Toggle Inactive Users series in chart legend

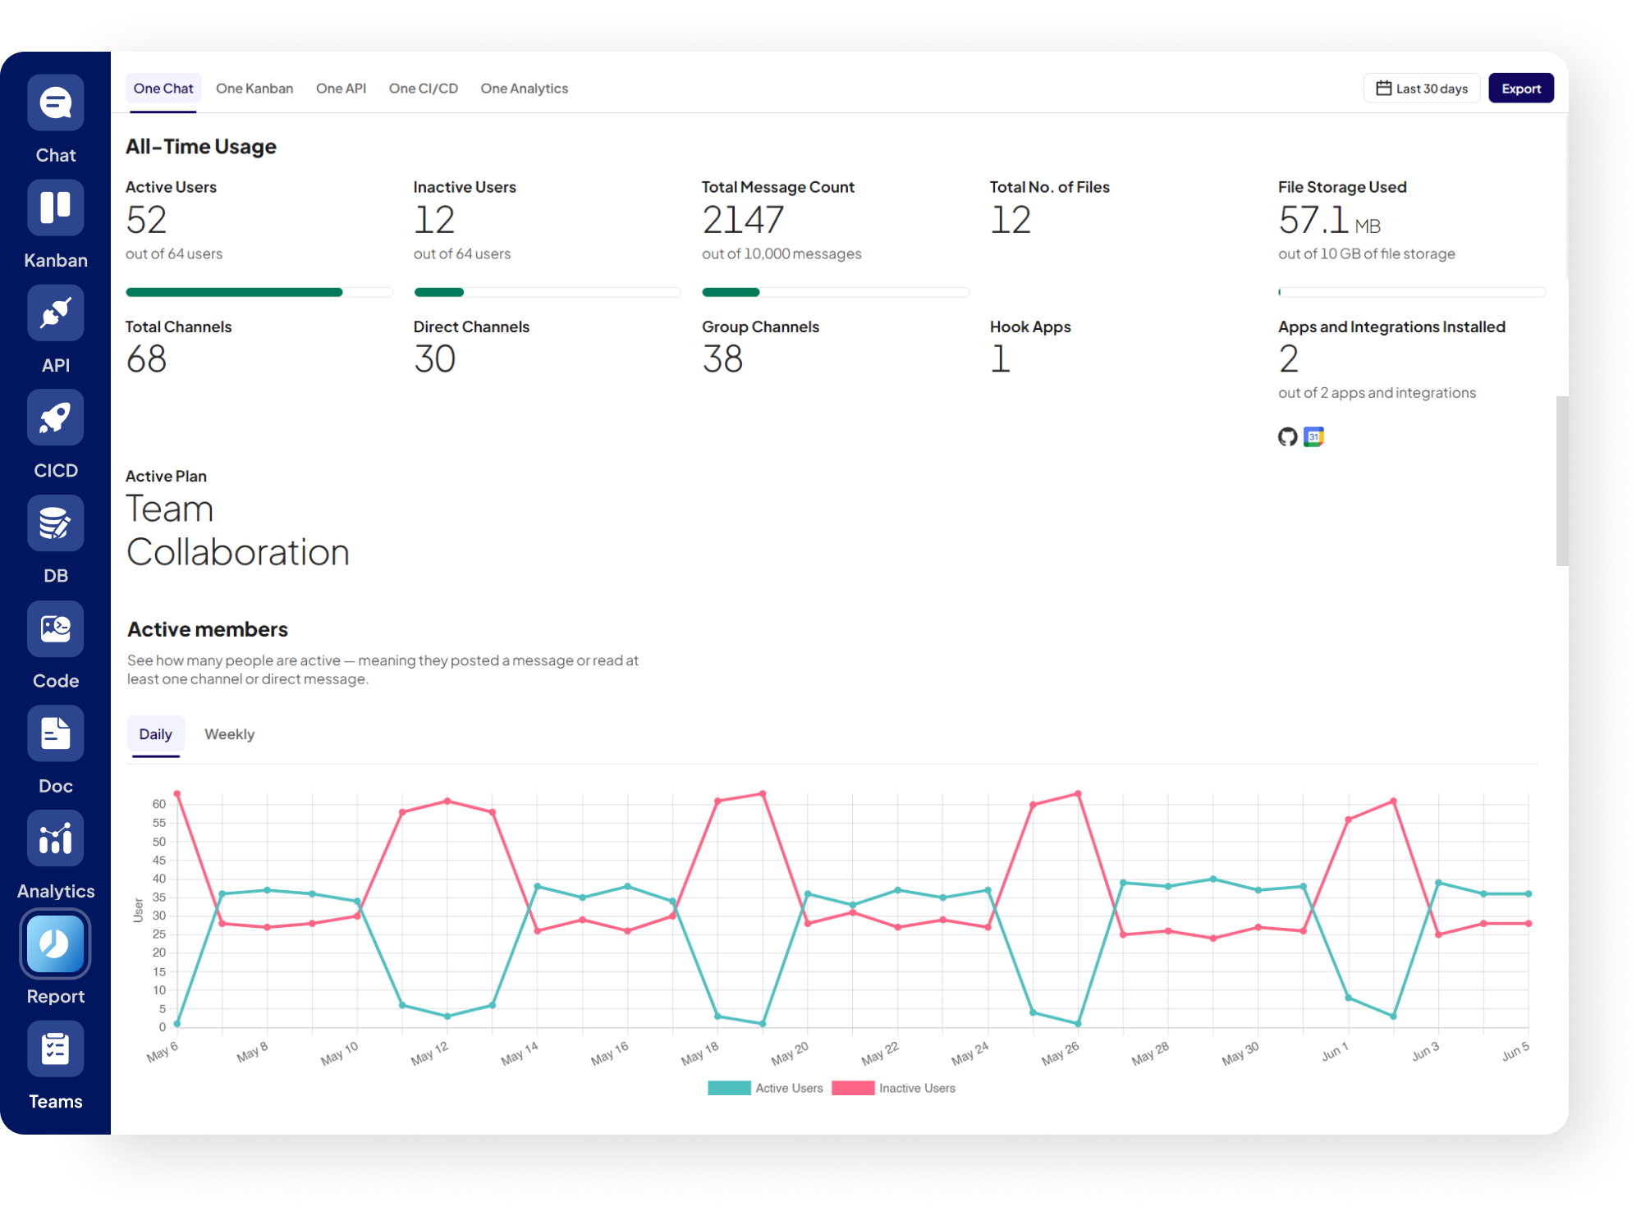click(893, 1088)
